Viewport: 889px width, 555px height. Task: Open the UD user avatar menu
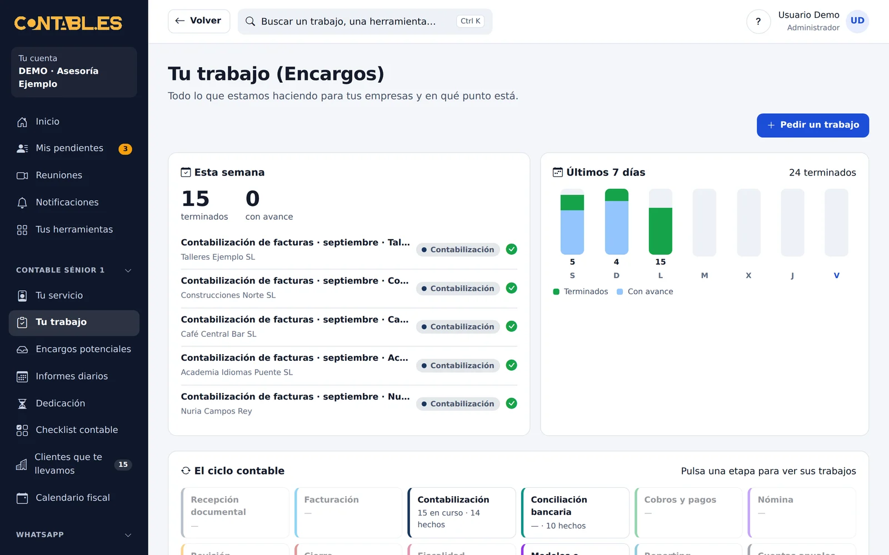click(x=857, y=21)
